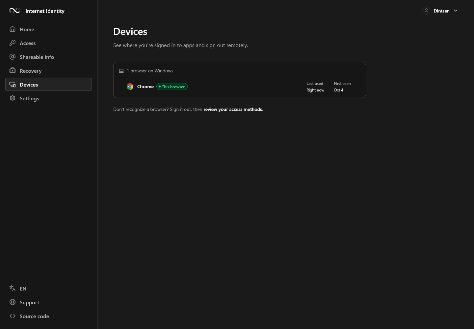Image resolution: width=474 pixels, height=329 pixels.
Task: Open the Settings page
Action: [48, 98]
